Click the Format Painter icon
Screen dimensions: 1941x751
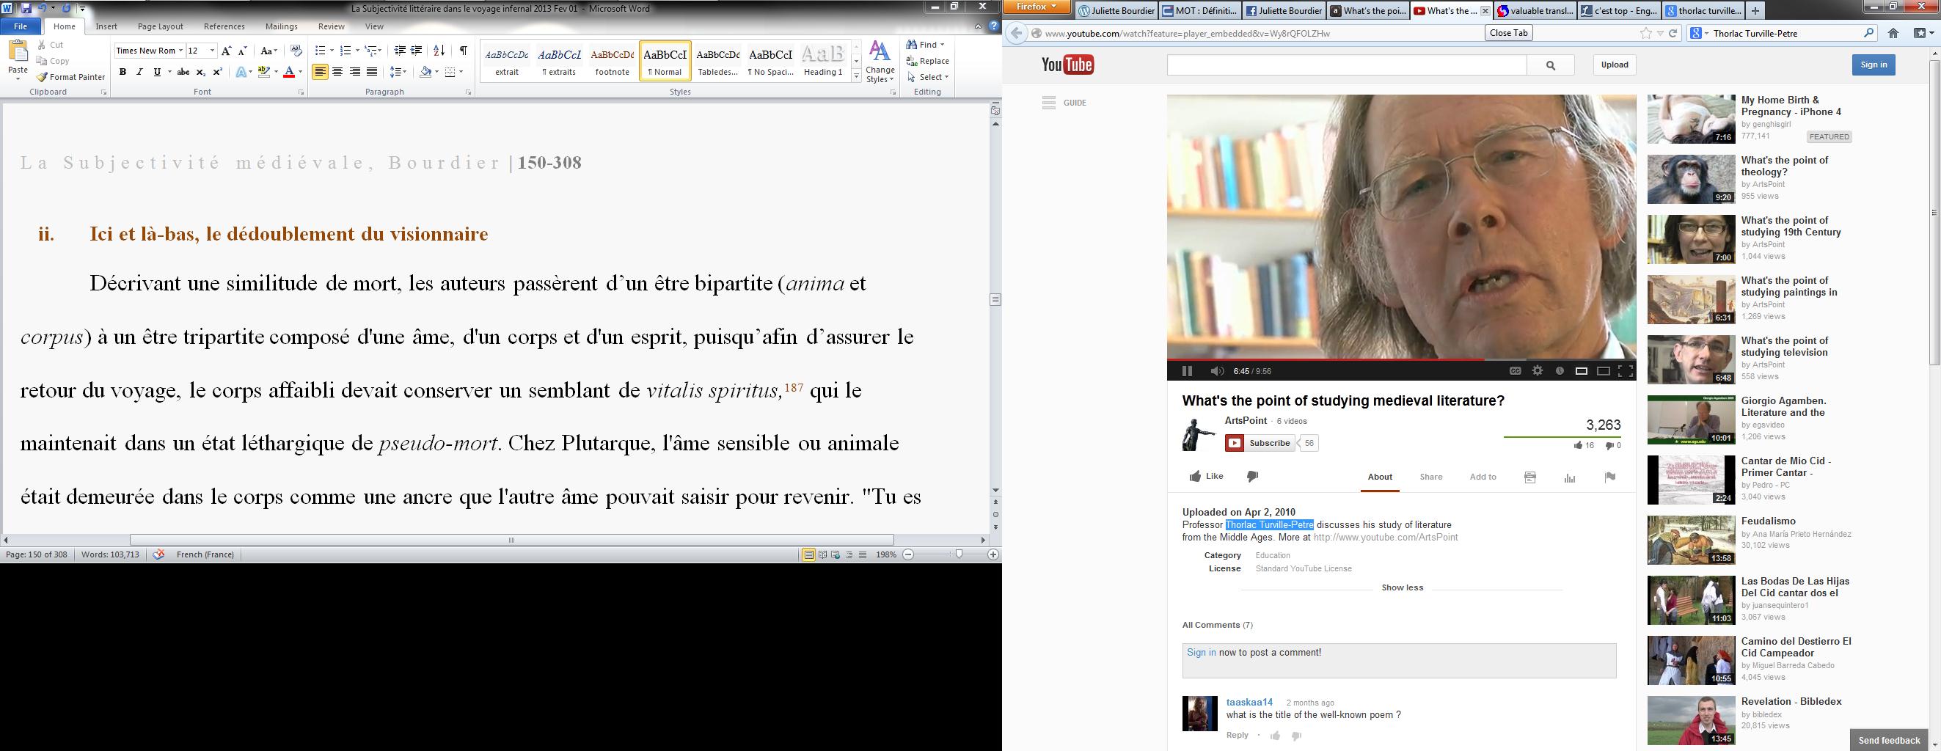pos(43,77)
